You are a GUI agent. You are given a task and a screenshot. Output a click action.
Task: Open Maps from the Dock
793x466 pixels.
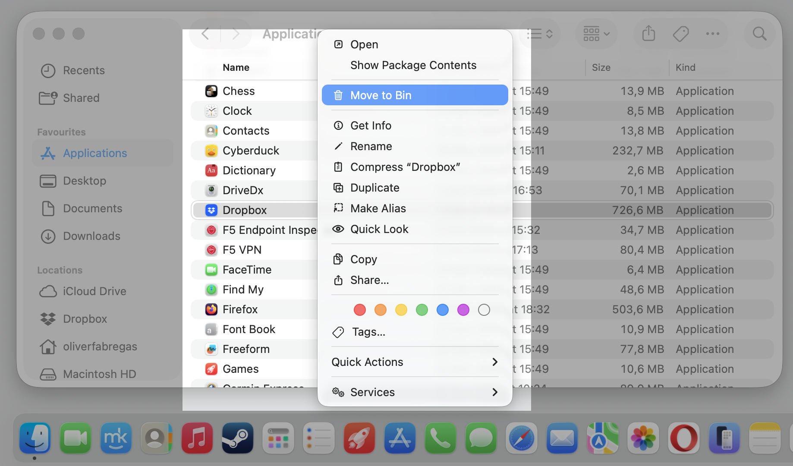[x=603, y=438]
